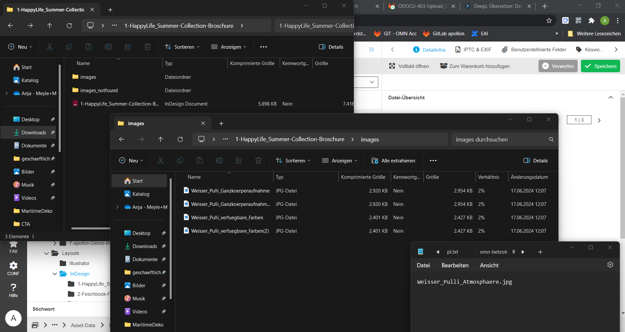Toggle the Details pane in the images window
Image resolution: width=625 pixels, height=332 pixels.
536,160
